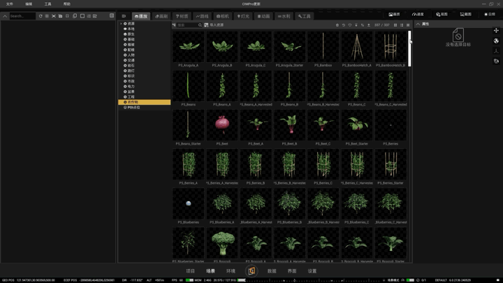Click the favorites heart icon in asset toolbar
Screen dimensions: 503x283
click(350, 25)
